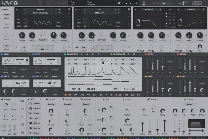Click LFO2 triangle waveform icon
Image resolution: width=208 pixels, height=139 pixels.
[38, 60]
